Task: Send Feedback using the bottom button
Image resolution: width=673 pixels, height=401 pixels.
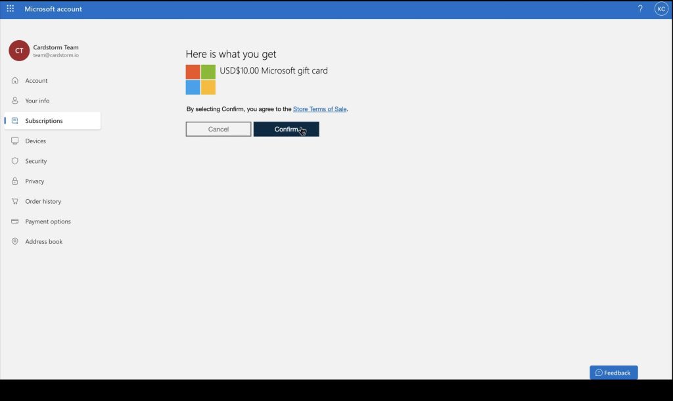Action: pos(613,372)
